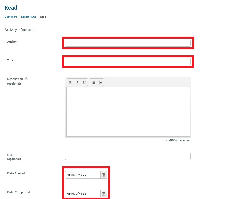Image resolution: width=240 pixels, height=199 pixels.
Task: Insert a numbered list in the description
Action: click(100, 83)
